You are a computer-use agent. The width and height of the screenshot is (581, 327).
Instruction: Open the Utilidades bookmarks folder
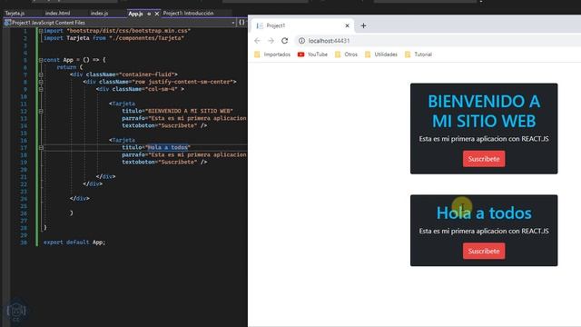[x=381, y=54]
